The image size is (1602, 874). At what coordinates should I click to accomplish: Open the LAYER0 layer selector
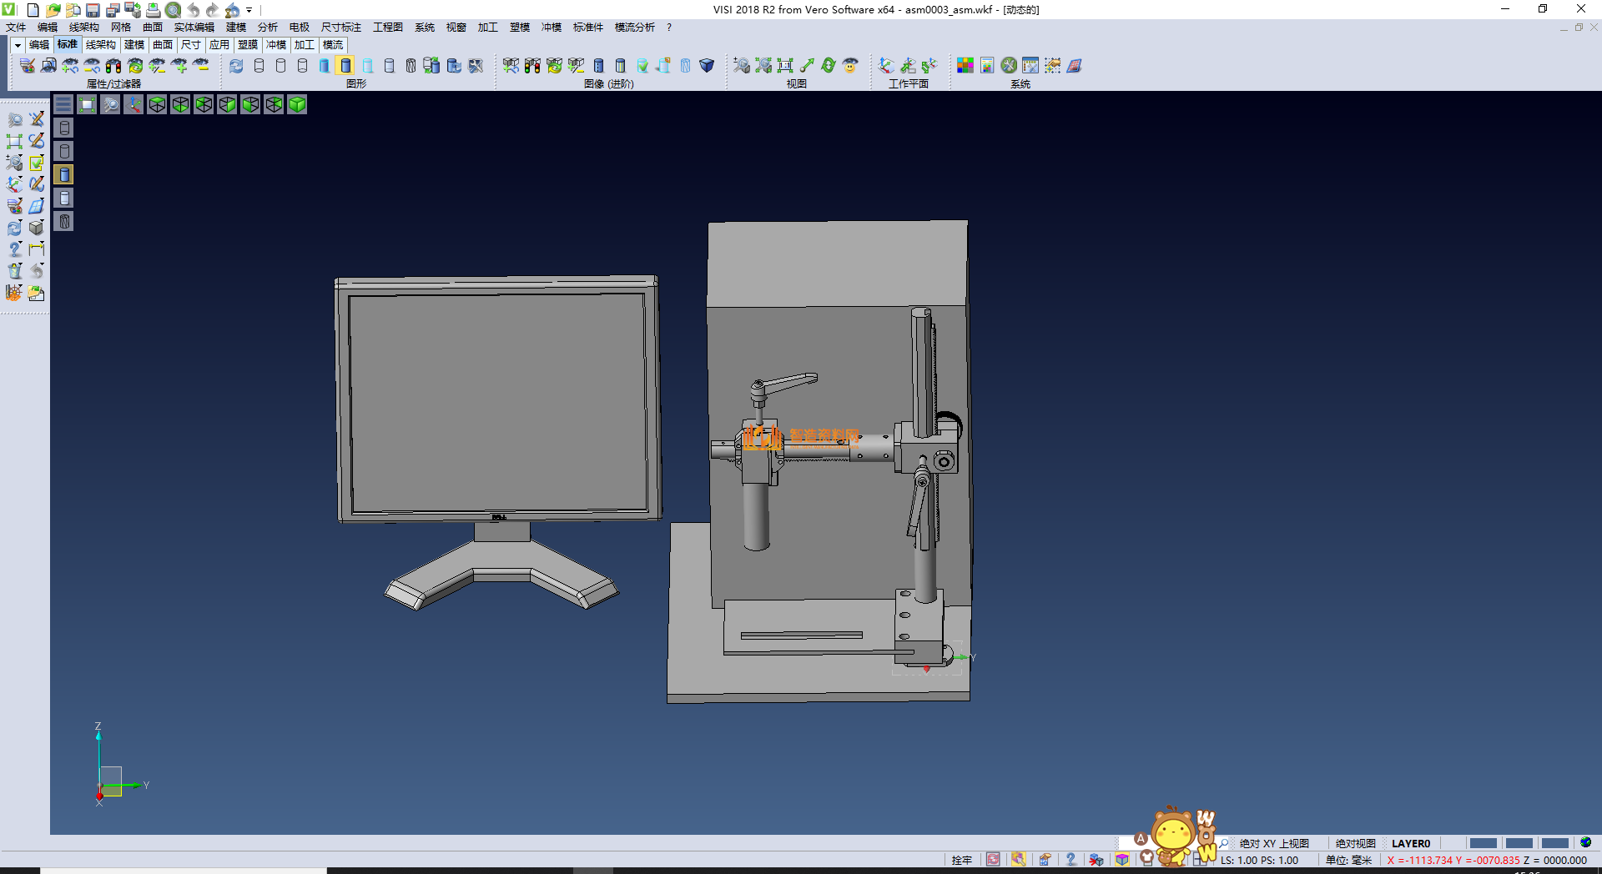point(1410,843)
